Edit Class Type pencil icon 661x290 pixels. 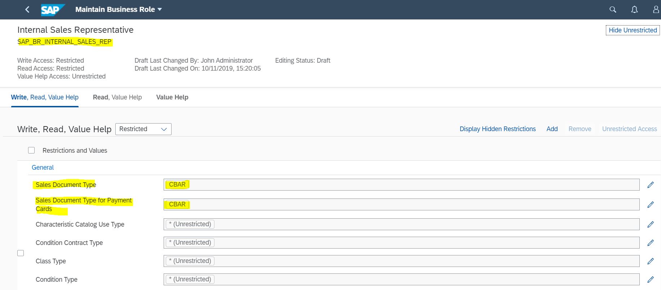click(x=651, y=261)
